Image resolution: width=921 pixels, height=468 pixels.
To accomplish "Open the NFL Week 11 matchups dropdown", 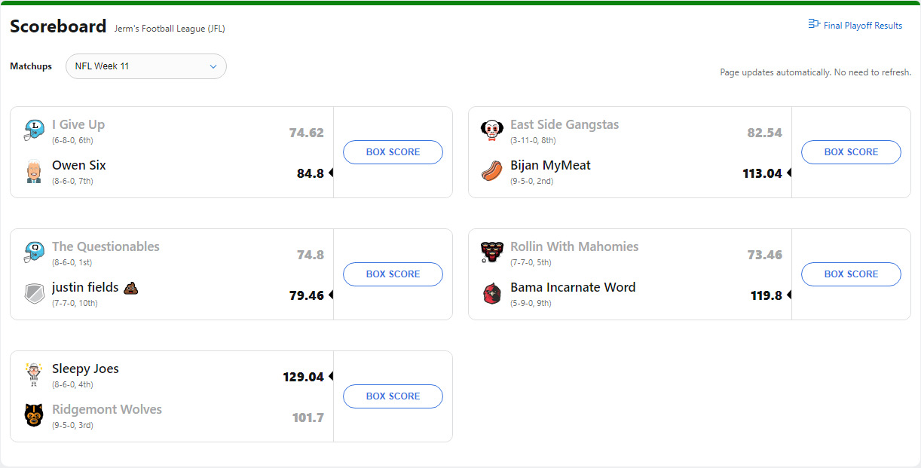I will (x=146, y=66).
